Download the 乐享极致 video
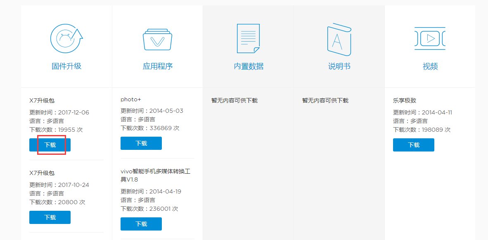 pyautogui.click(x=413, y=144)
